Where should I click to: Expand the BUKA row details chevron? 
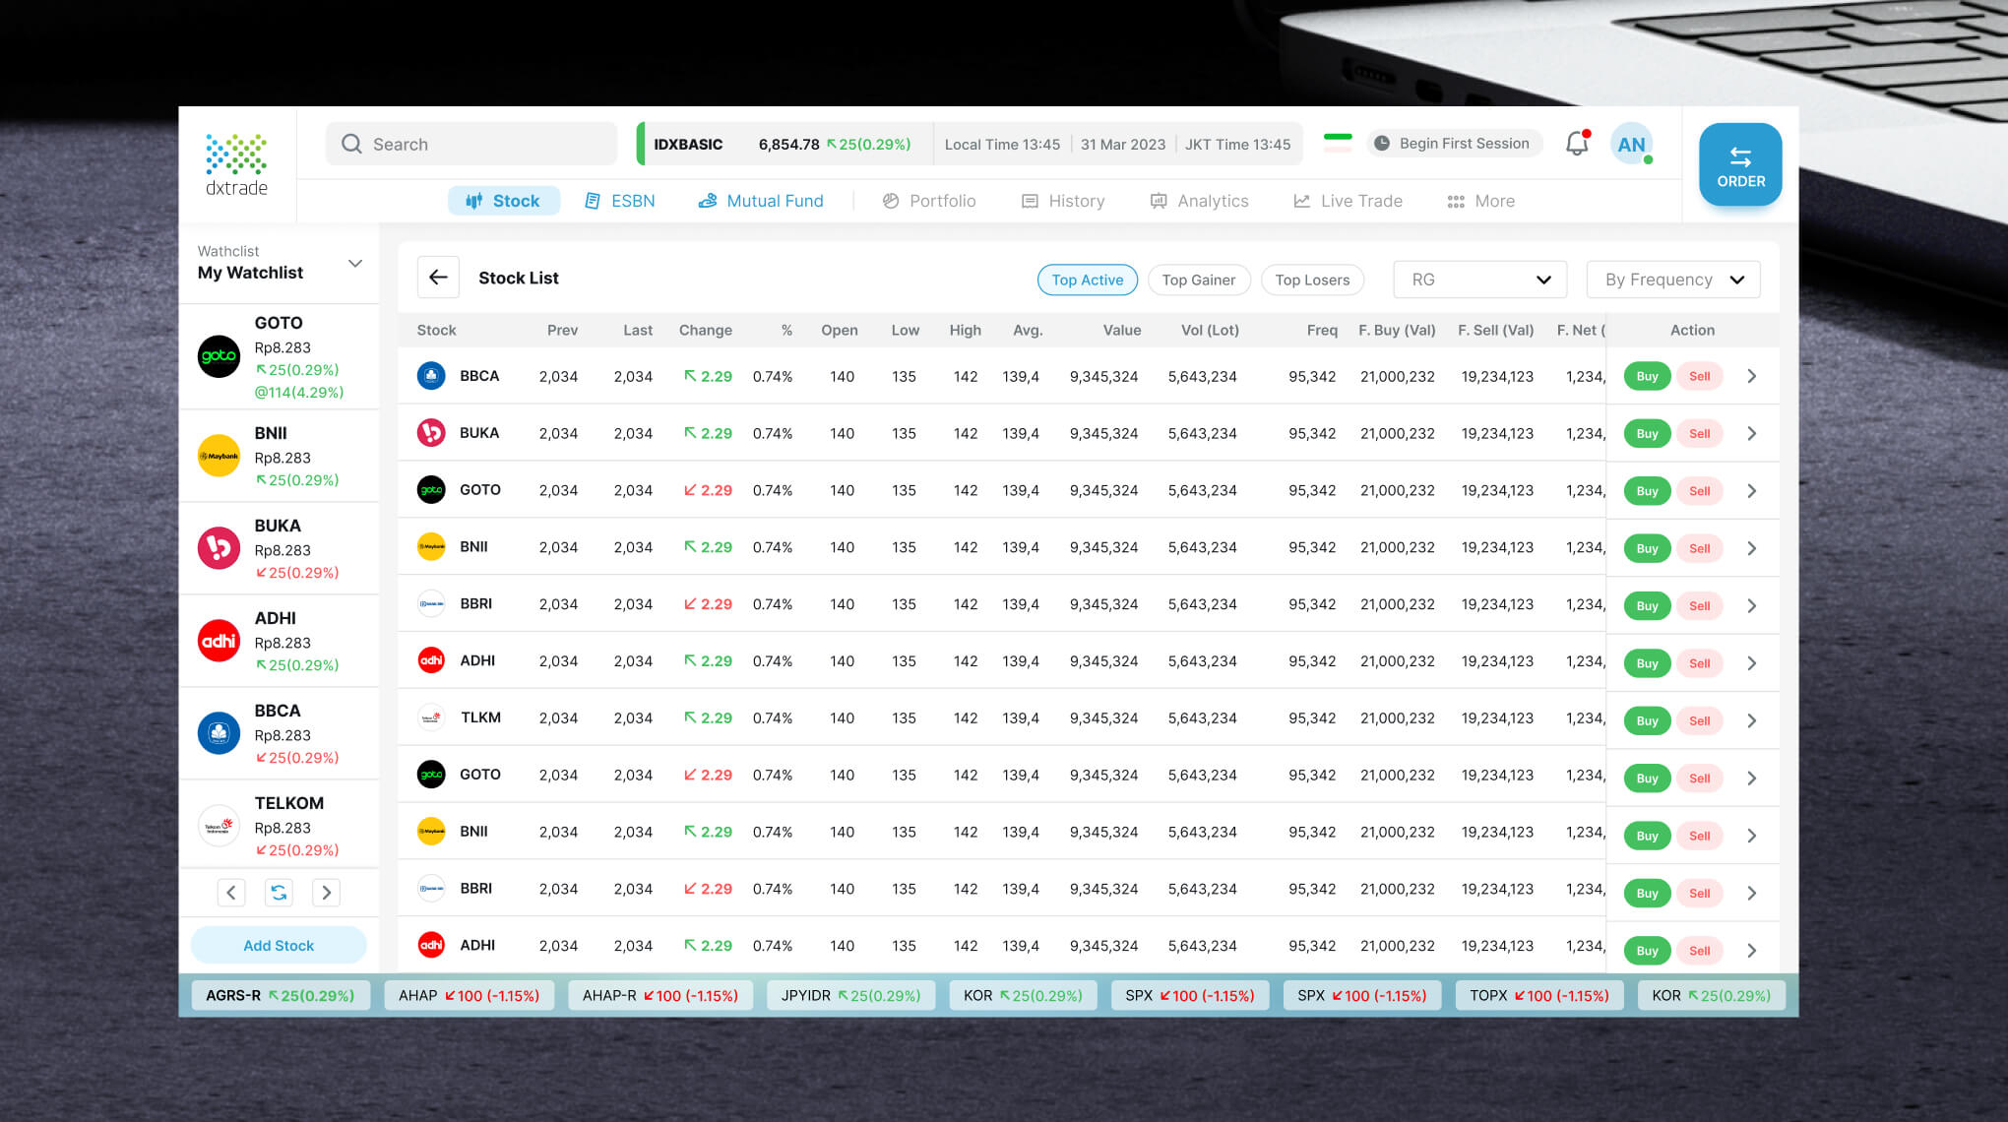[x=1752, y=433]
